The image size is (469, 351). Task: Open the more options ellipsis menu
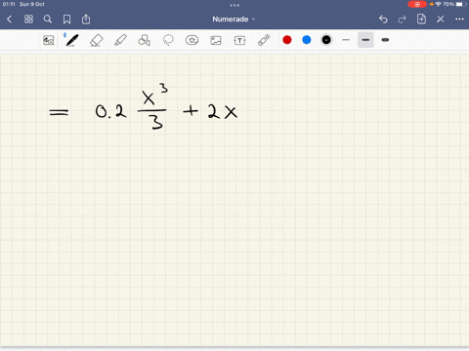[x=459, y=19]
